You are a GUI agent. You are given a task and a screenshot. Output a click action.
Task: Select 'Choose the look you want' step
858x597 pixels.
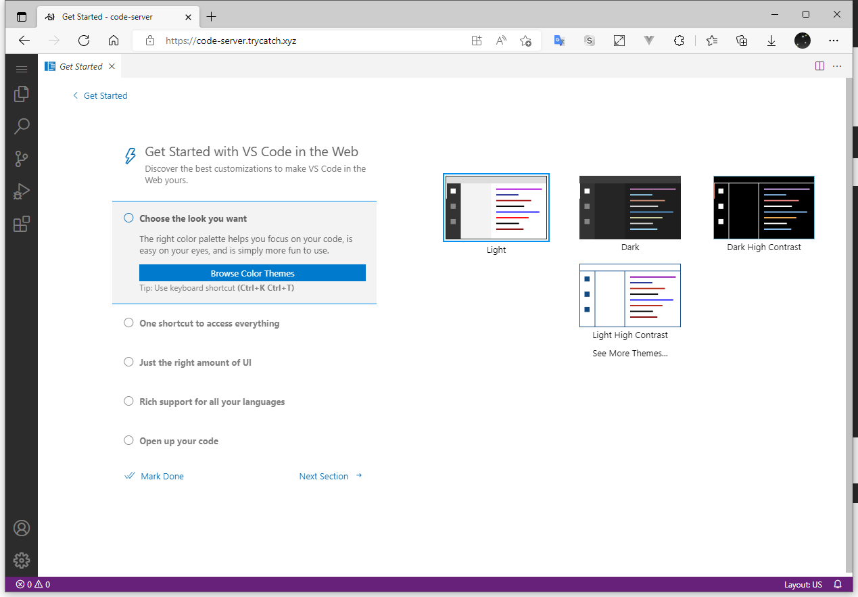[193, 218]
